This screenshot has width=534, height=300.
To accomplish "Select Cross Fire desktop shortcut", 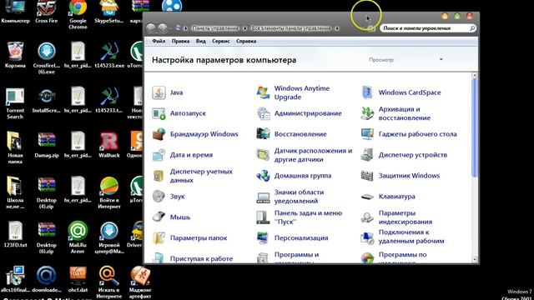I will tap(47, 12).
